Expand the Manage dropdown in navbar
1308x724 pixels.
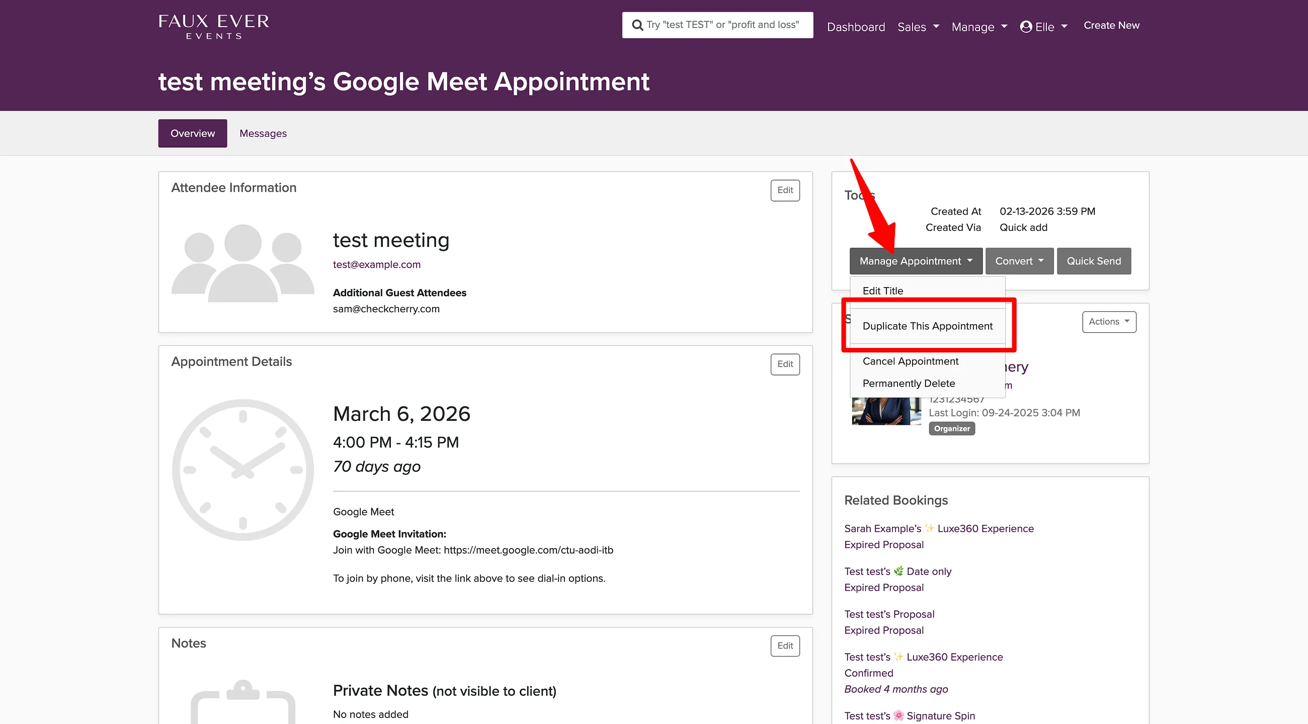pyautogui.click(x=979, y=27)
